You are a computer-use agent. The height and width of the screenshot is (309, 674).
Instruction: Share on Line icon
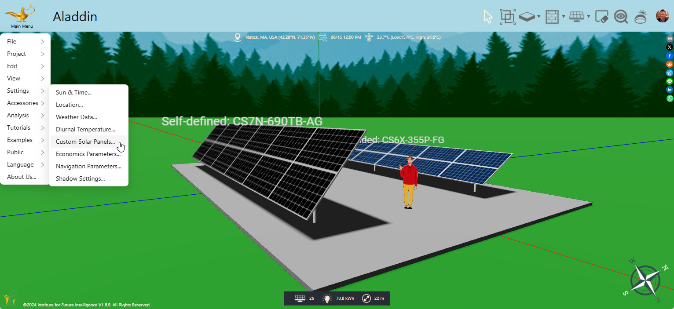670,81
